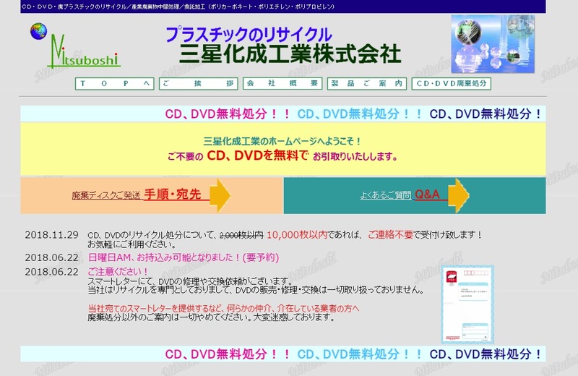Open the ご挨拶 navigation button
This screenshot has height=376, width=578.
199,84
